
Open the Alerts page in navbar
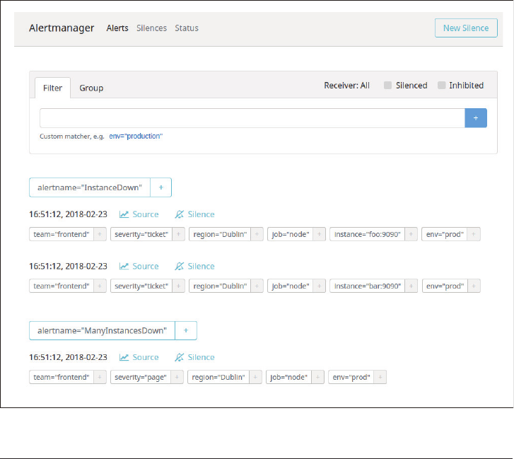(117, 28)
